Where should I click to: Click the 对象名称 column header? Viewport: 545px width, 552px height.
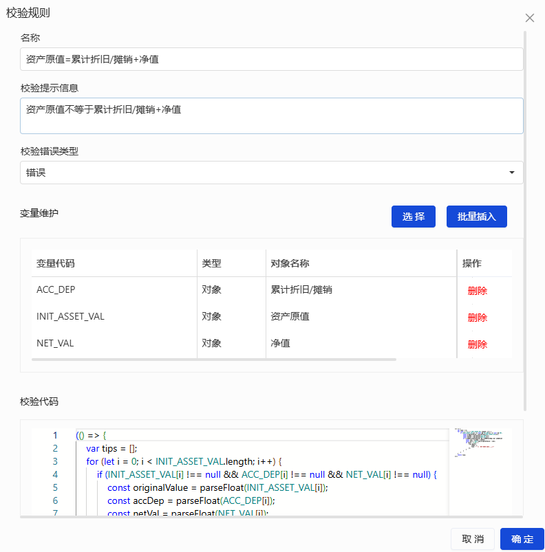tap(290, 263)
